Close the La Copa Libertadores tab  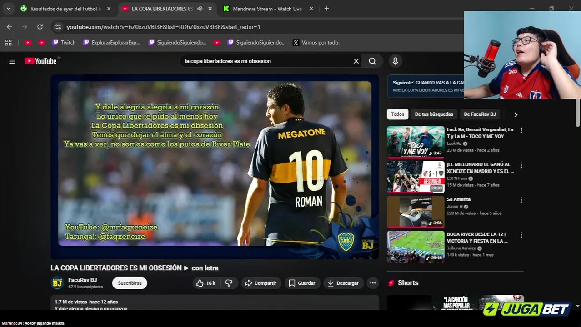[210, 9]
